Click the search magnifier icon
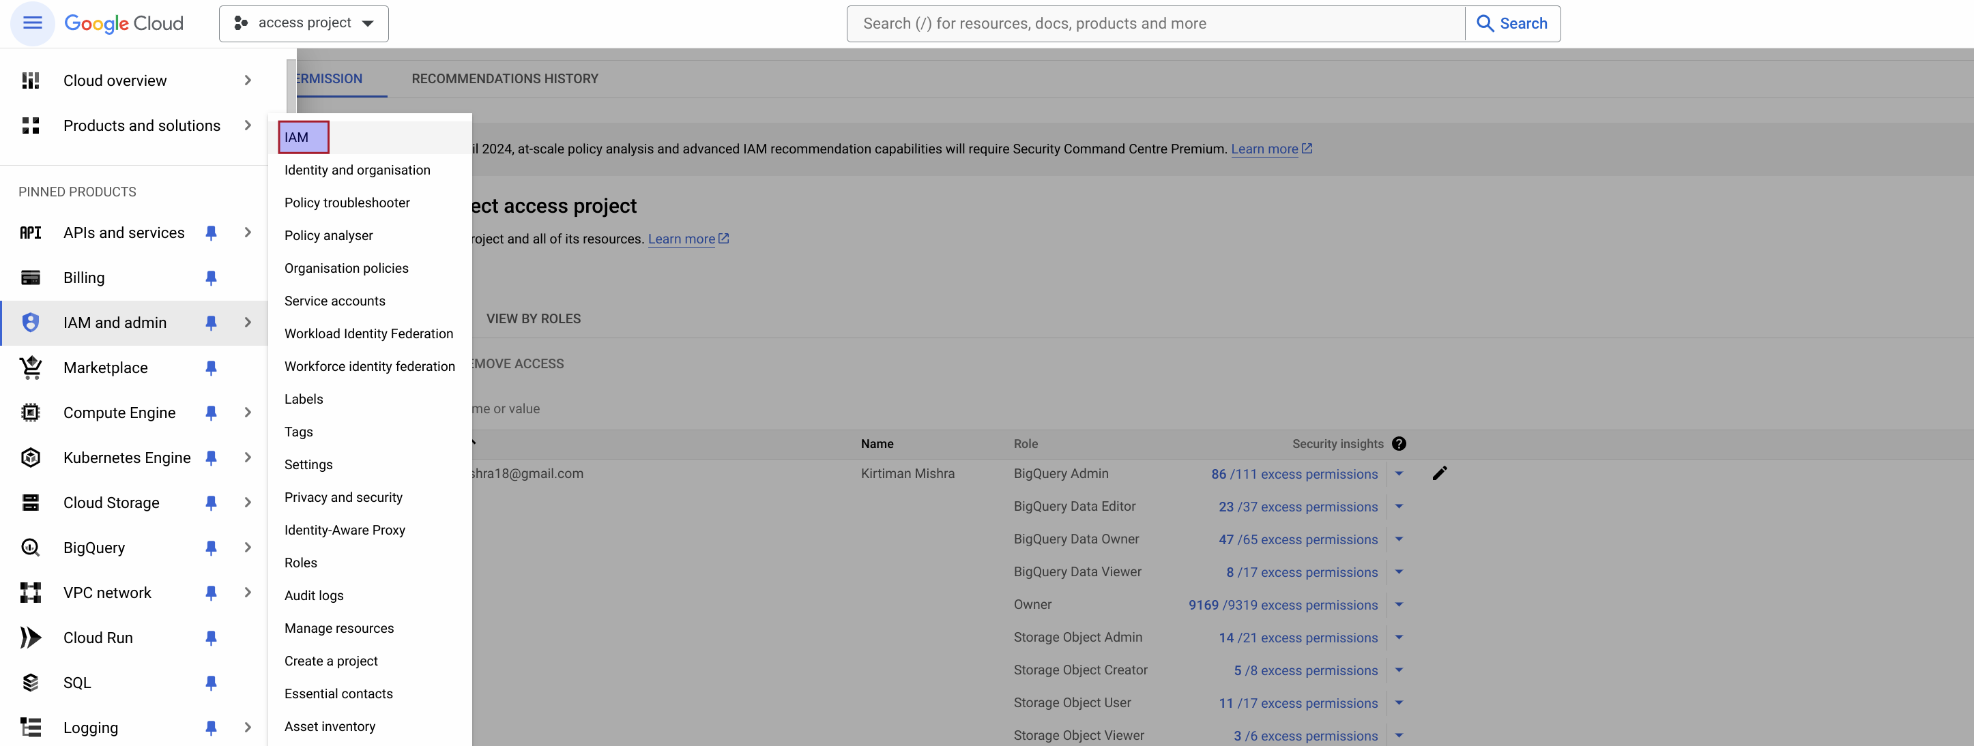 click(1485, 24)
